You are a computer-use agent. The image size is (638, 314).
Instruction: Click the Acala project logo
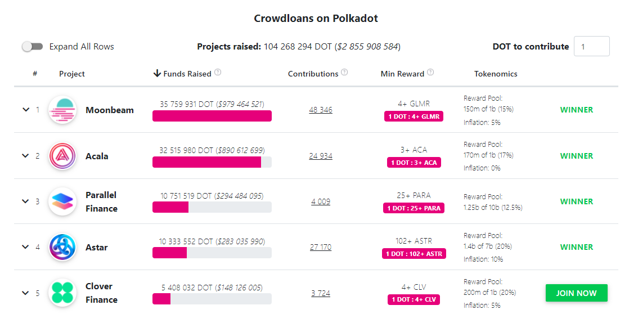(x=62, y=156)
